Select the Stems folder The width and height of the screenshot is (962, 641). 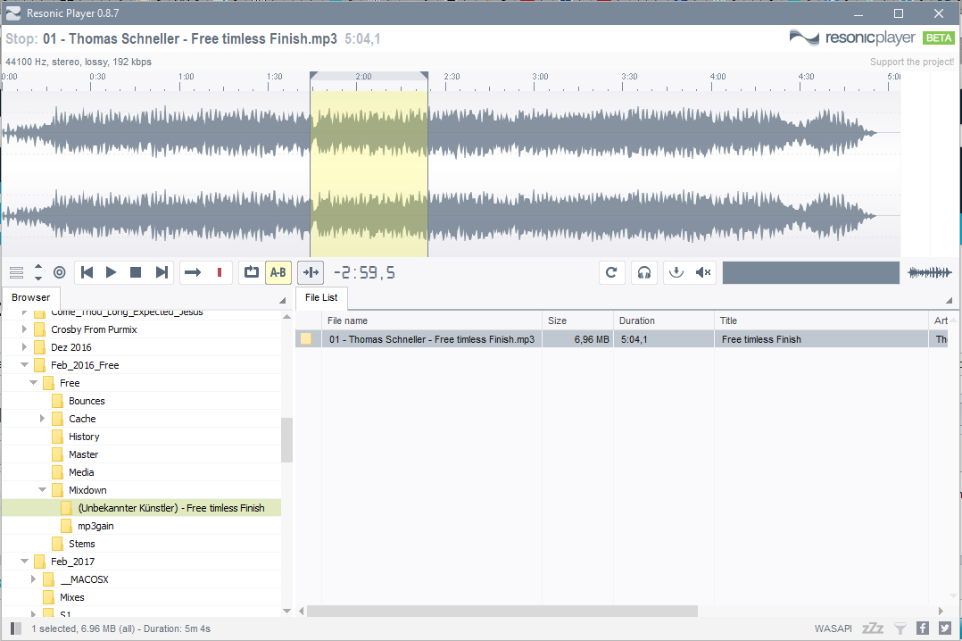click(81, 544)
